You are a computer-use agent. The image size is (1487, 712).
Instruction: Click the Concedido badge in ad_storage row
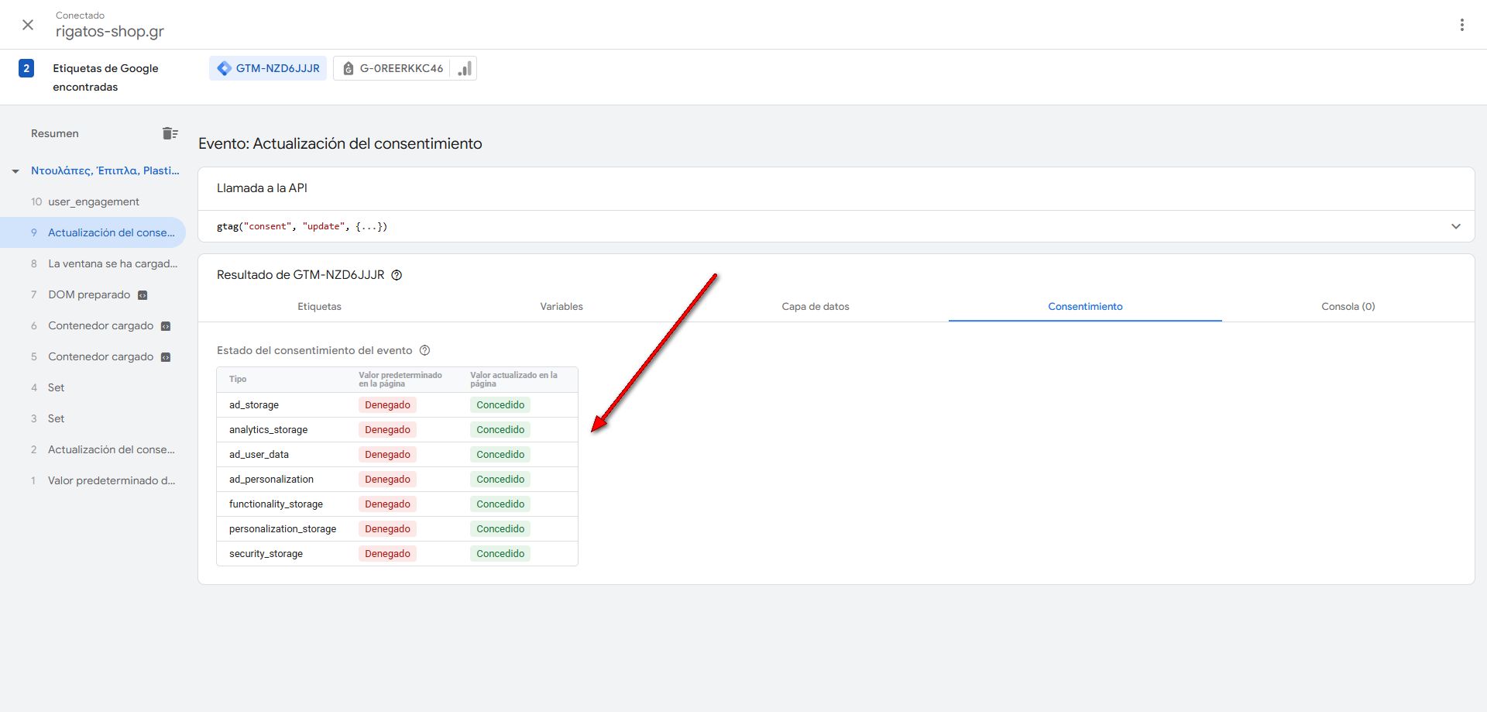(x=500, y=404)
